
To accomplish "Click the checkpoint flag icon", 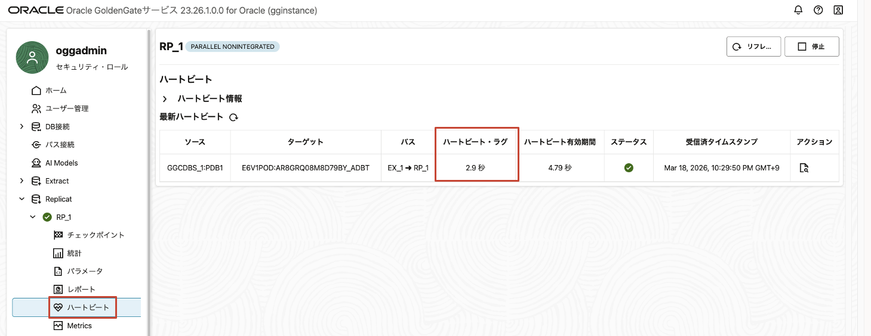I will coord(58,235).
